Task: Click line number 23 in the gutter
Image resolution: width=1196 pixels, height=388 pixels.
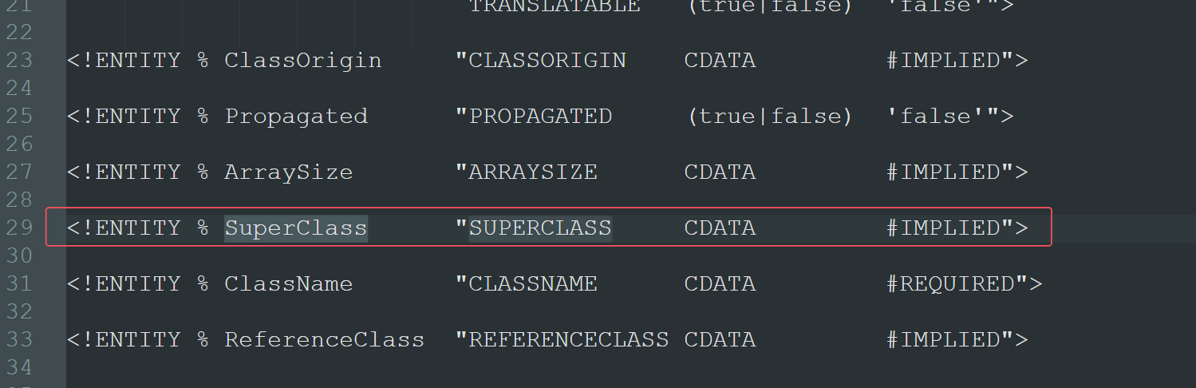Action: point(18,61)
